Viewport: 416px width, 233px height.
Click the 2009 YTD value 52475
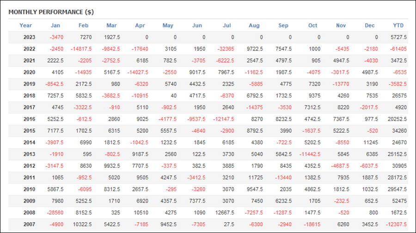(x=399, y=201)
